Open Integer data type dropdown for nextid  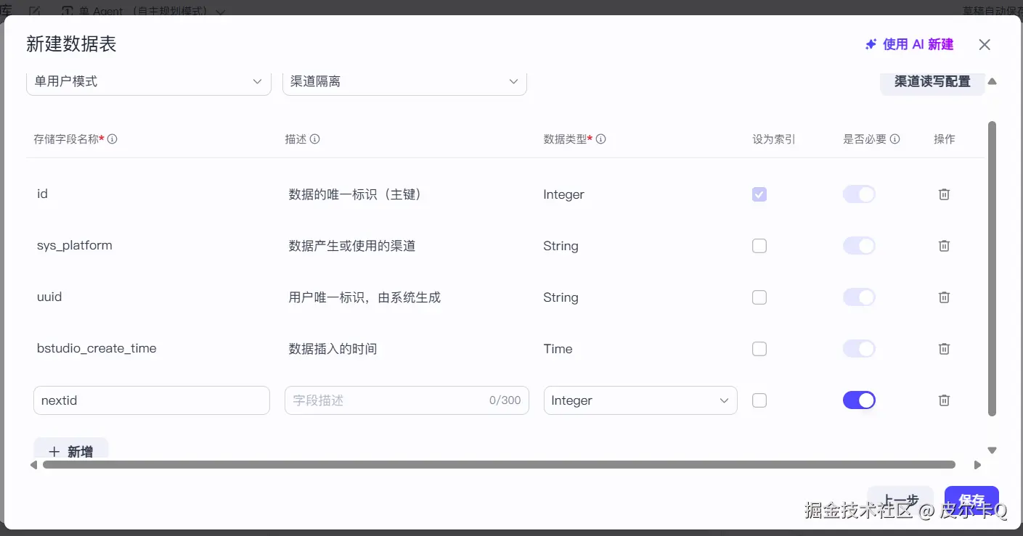click(640, 400)
